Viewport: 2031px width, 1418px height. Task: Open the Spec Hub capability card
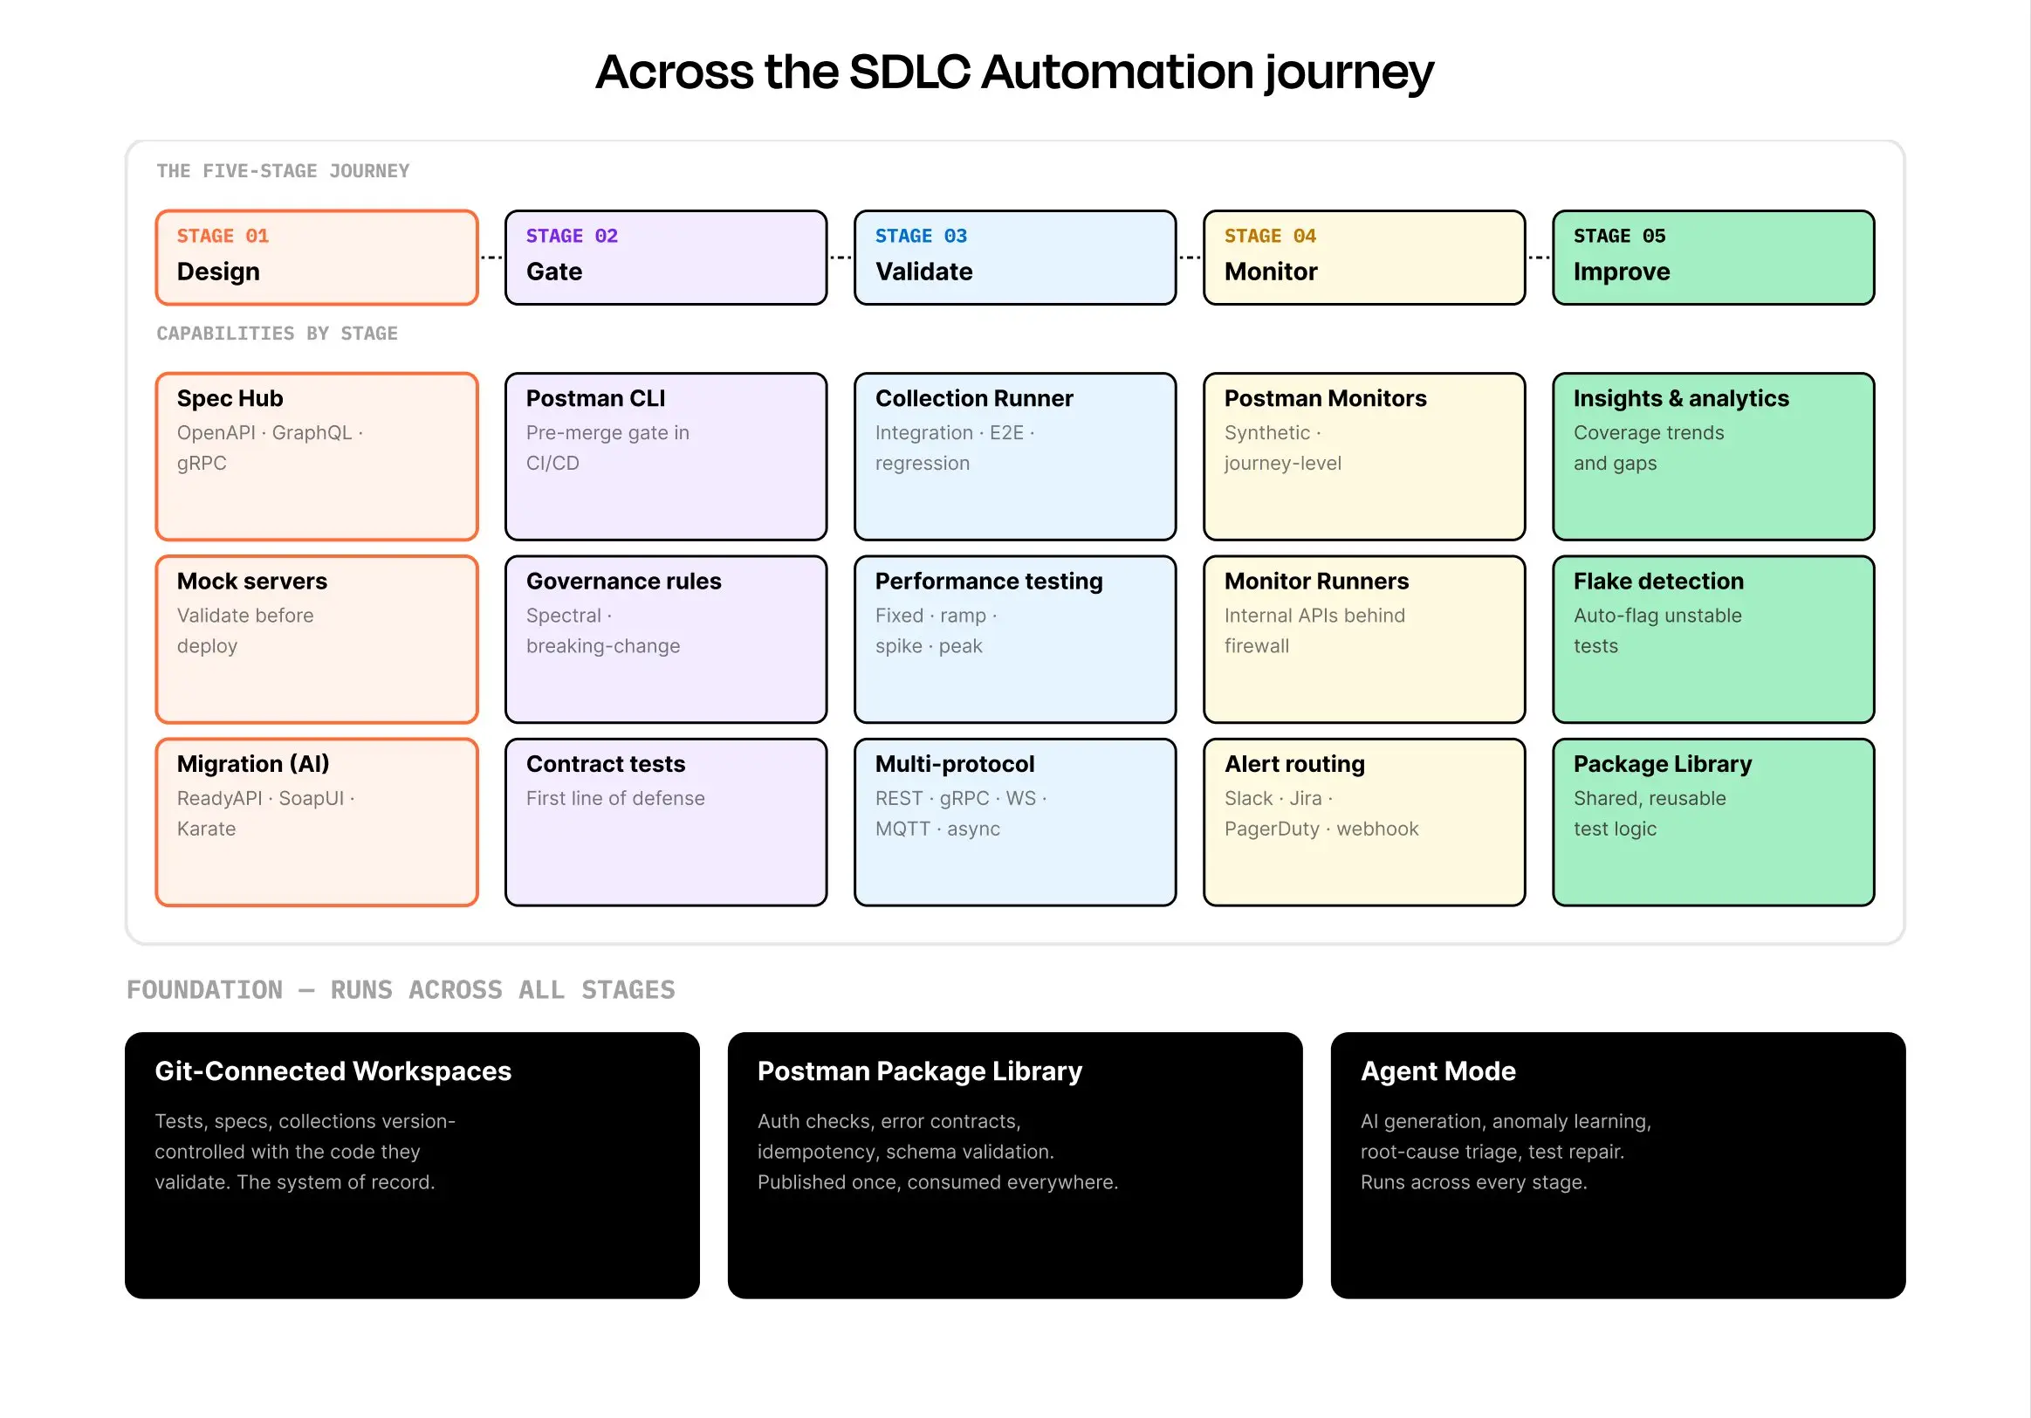pos(317,457)
